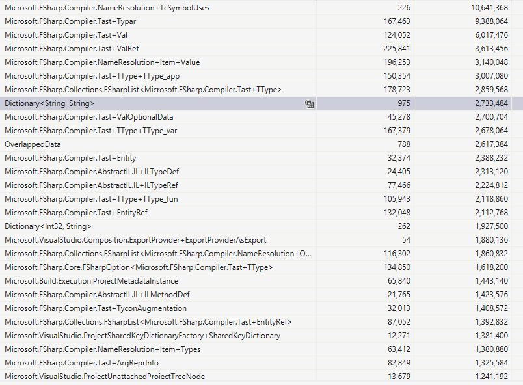This screenshot has height=385, width=523.
Task: Select Tast+TType+TType_fun type row
Action: 261,199
